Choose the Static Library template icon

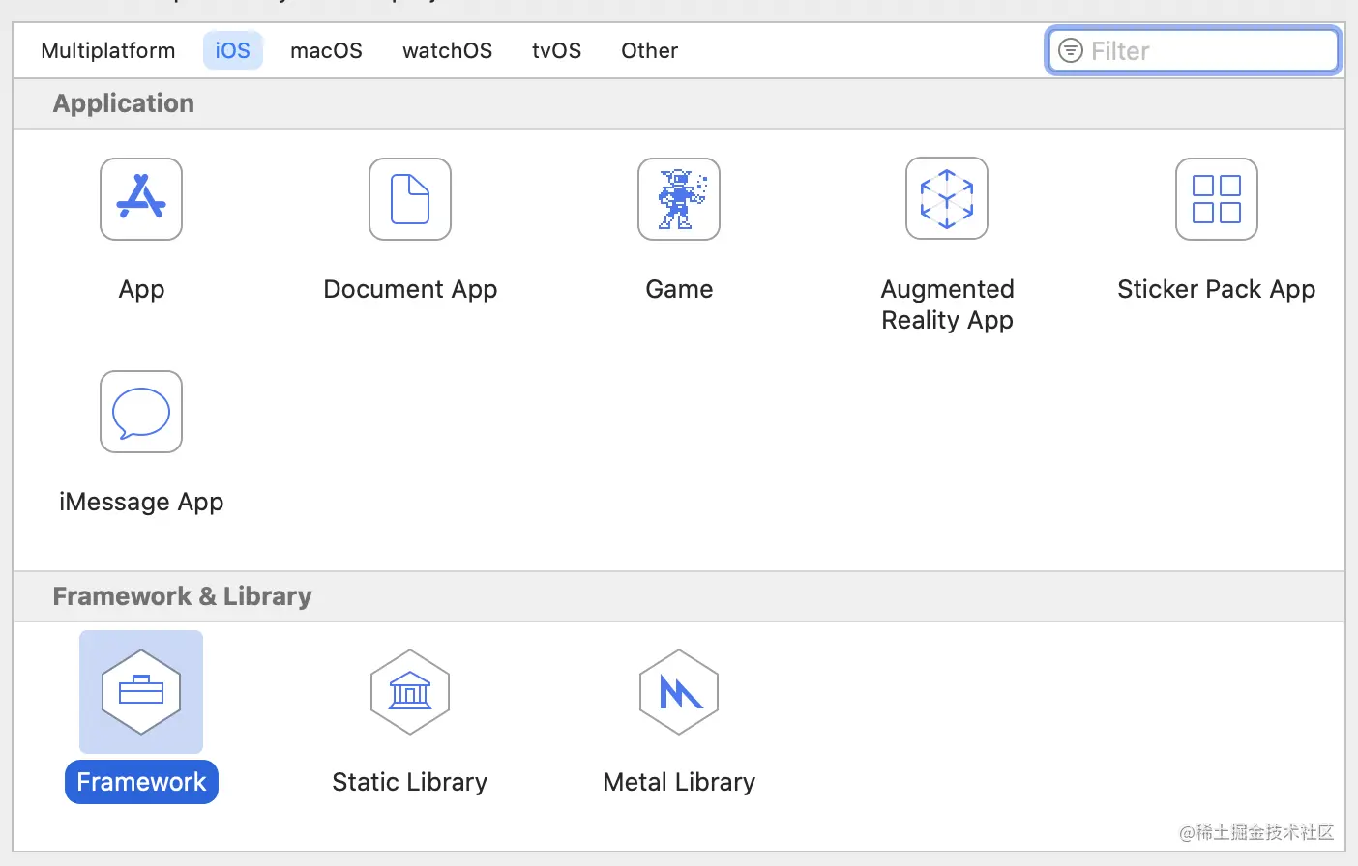pyautogui.click(x=410, y=692)
